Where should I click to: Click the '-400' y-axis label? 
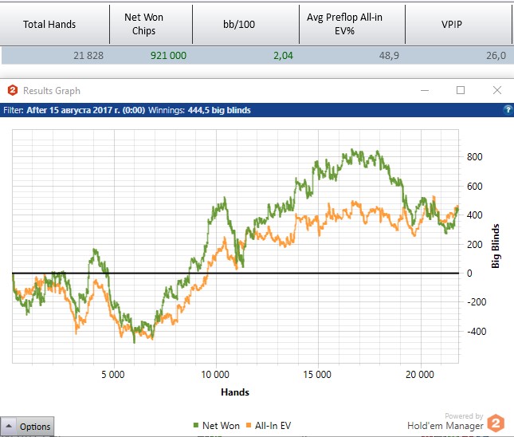coord(477,332)
